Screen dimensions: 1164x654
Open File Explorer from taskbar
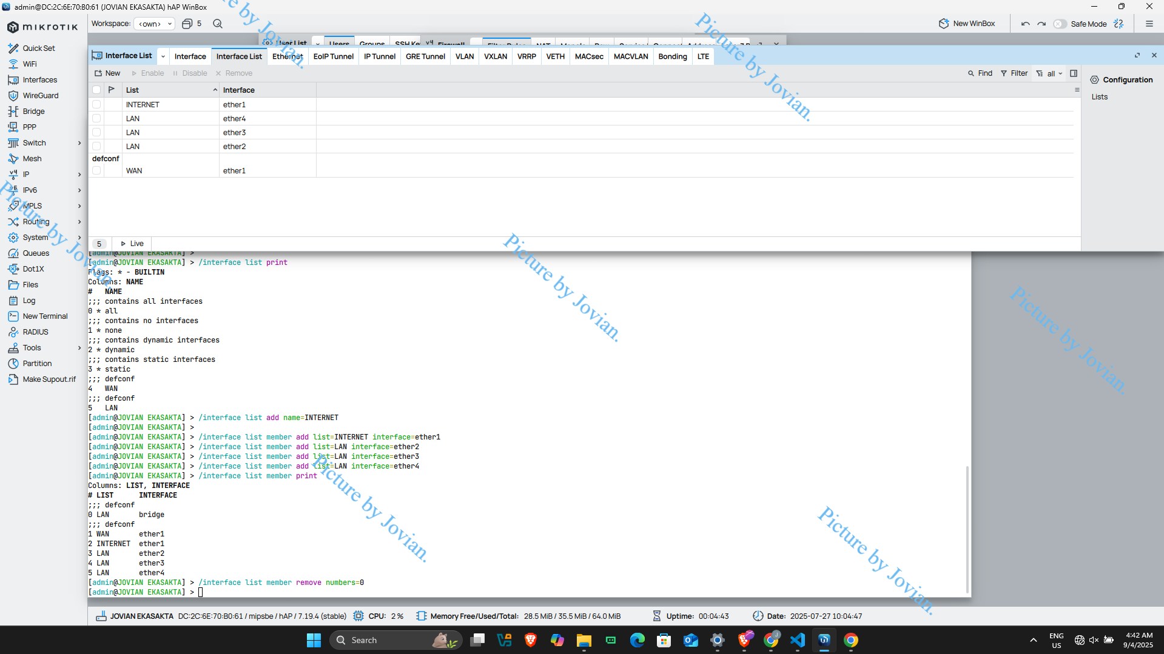tap(584, 640)
